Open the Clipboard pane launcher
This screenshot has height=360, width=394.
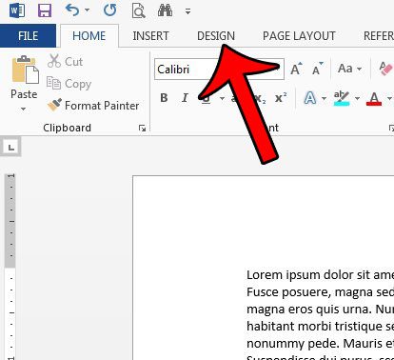point(142,129)
